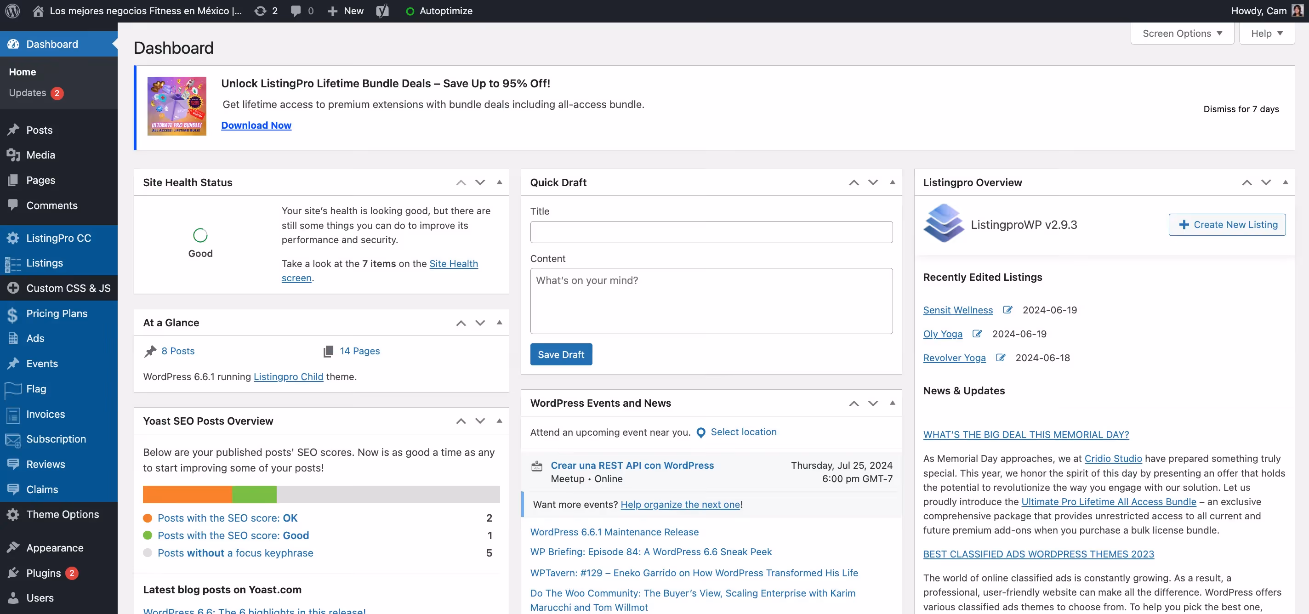The image size is (1309, 614).
Task: Collapse the Listingpro Overview panel
Action: pyautogui.click(x=1285, y=182)
